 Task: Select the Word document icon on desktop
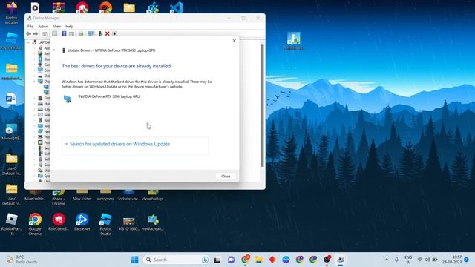click(10, 99)
